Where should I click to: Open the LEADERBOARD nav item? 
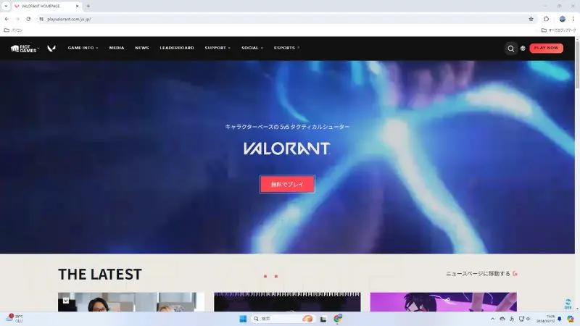[177, 48]
